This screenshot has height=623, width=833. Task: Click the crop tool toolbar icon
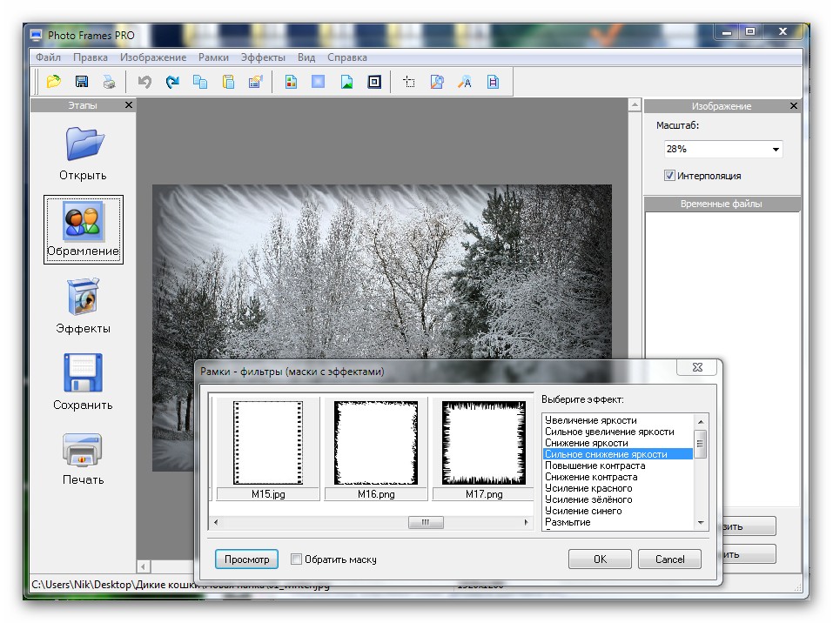click(x=409, y=82)
